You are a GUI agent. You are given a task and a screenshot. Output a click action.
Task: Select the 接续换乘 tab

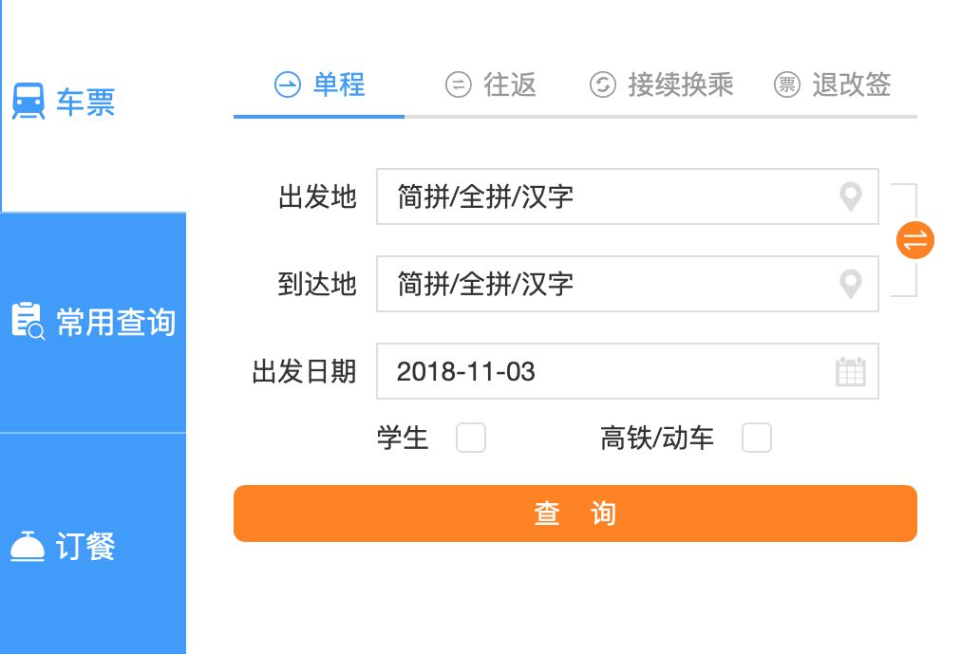tap(662, 84)
